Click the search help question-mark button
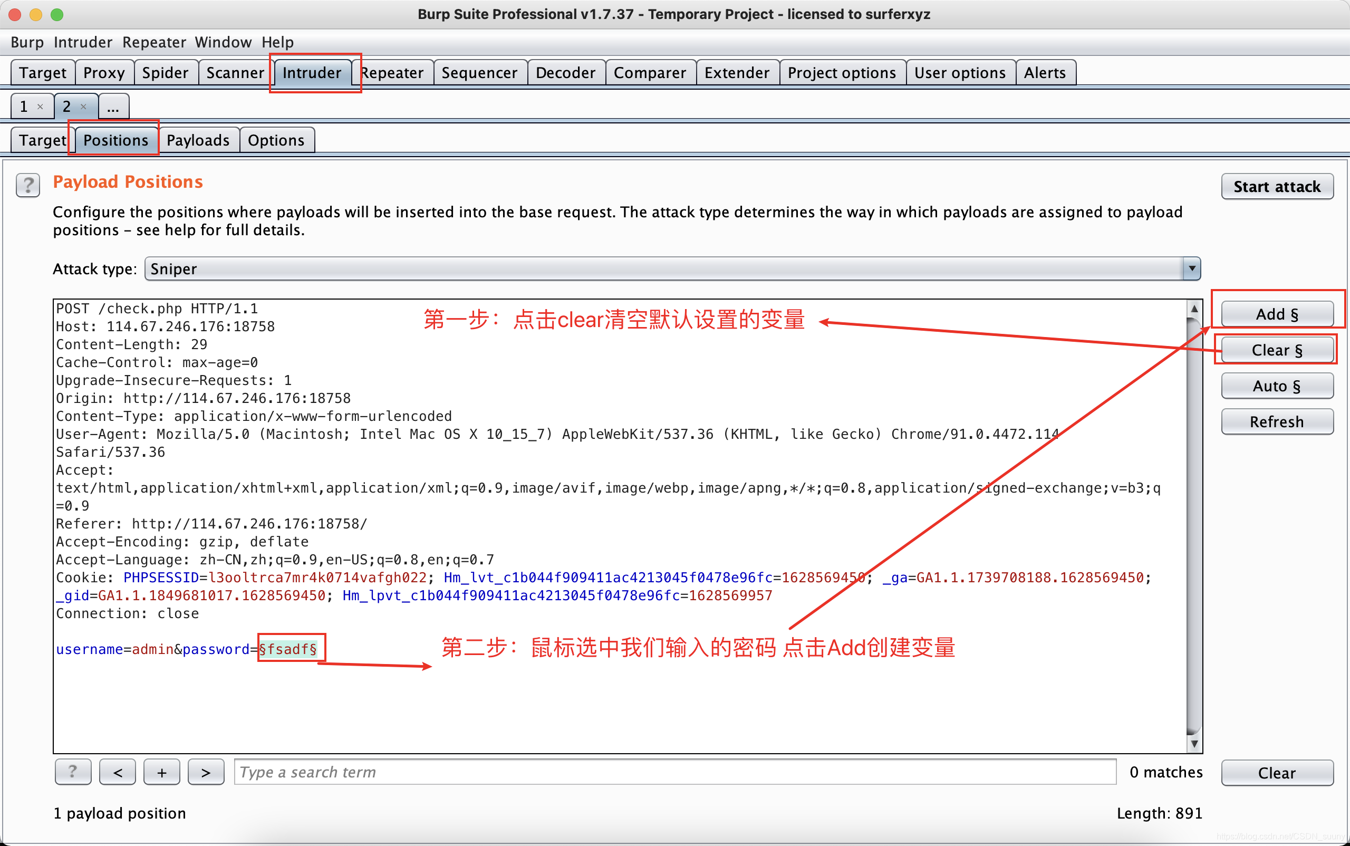The width and height of the screenshot is (1350, 846). pos(73,772)
